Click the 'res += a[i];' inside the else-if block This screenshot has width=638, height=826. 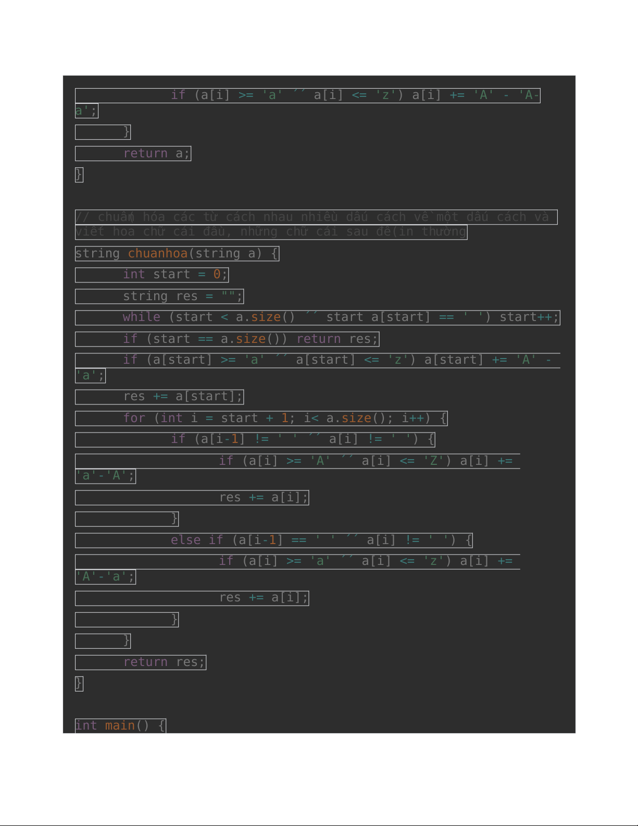point(264,598)
